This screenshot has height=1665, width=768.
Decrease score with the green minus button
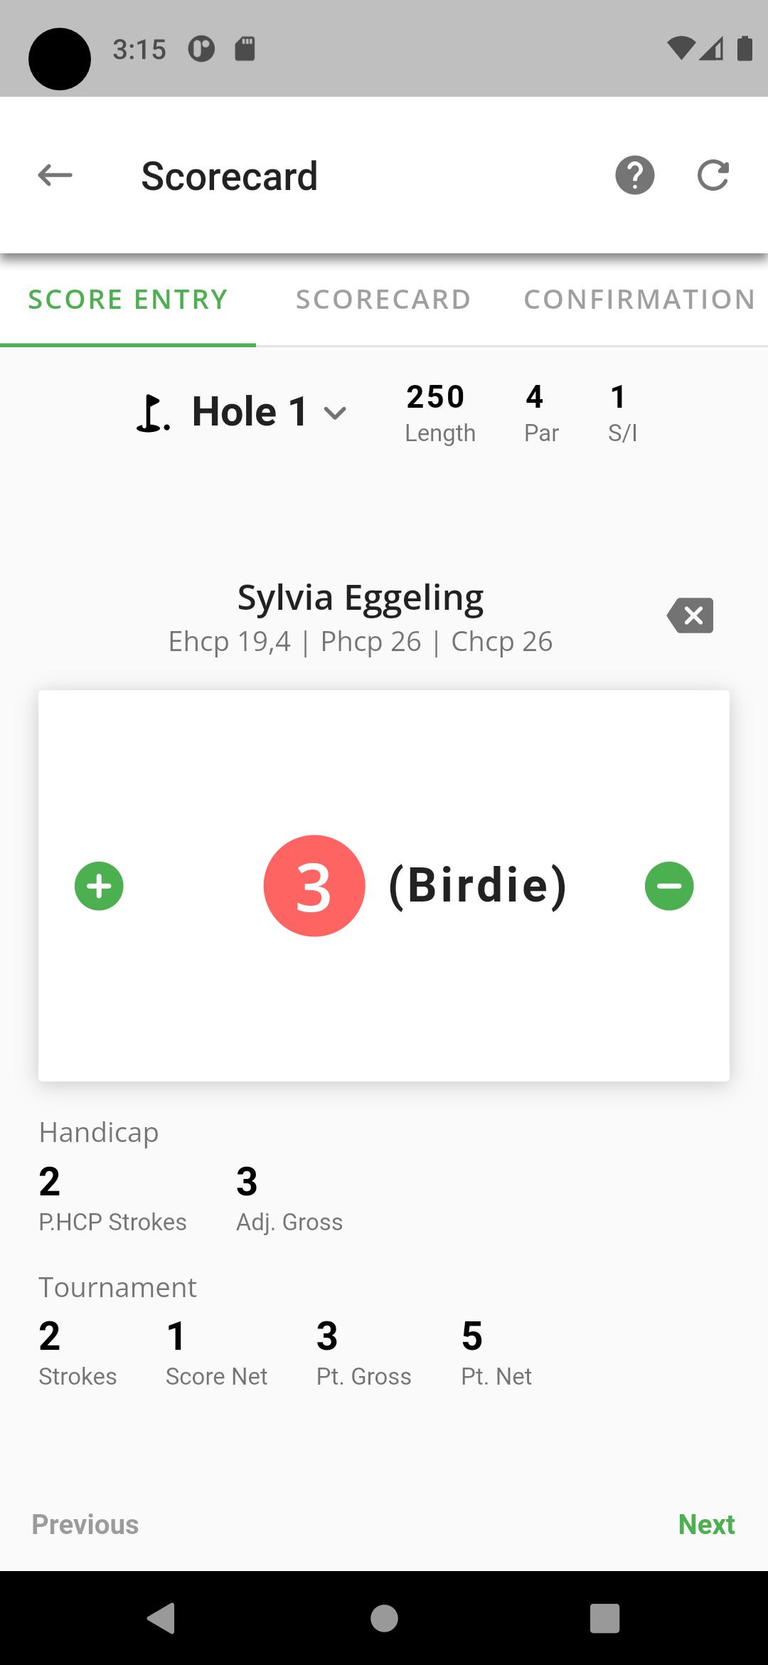[x=669, y=886]
